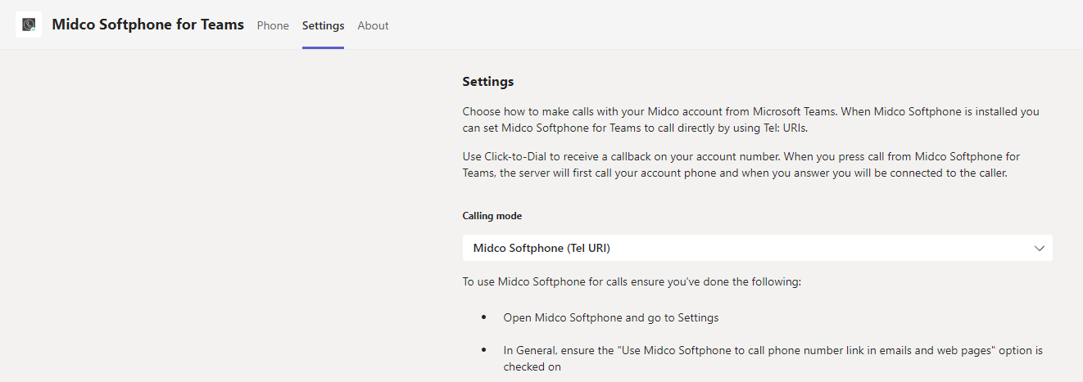This screenshot has width=1083, height=382.
Task: Click the bullet starting "In General, ensure"
Action: [773, 358]
